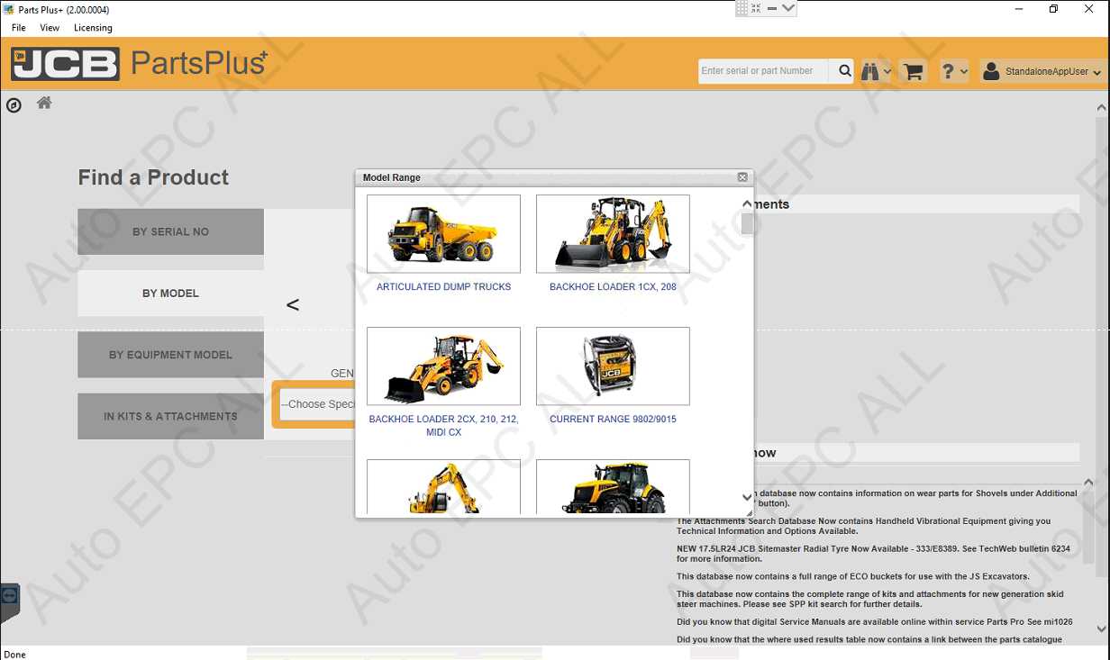This screenshot has height=660, width=1110.
Task: Open the Home icon below the logo
Action: tap(43, 104)
